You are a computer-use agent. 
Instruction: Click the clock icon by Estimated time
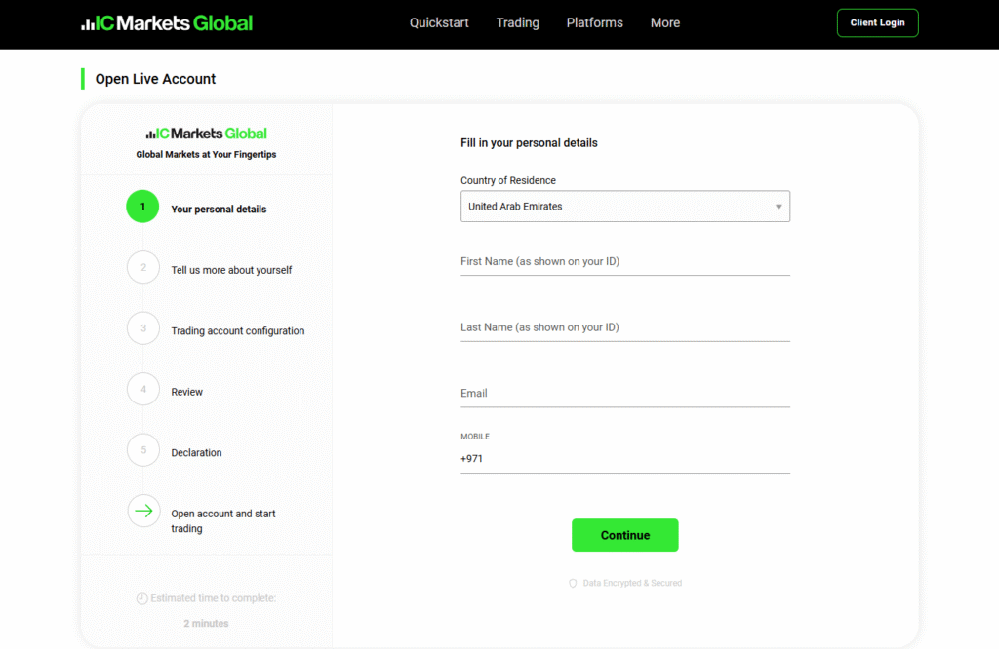[141, 598]
